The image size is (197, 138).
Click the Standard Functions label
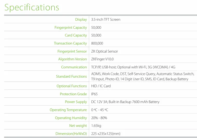(71, 76)
